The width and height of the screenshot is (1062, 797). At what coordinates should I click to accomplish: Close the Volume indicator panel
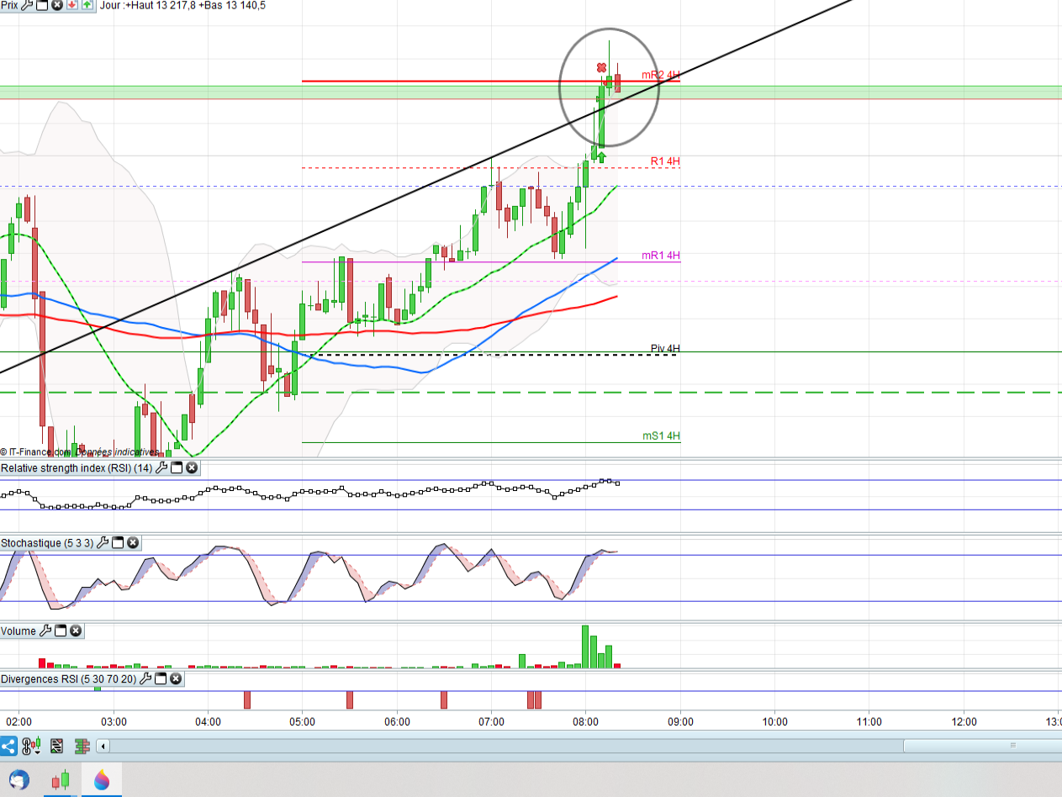click(x=76, y=631)
